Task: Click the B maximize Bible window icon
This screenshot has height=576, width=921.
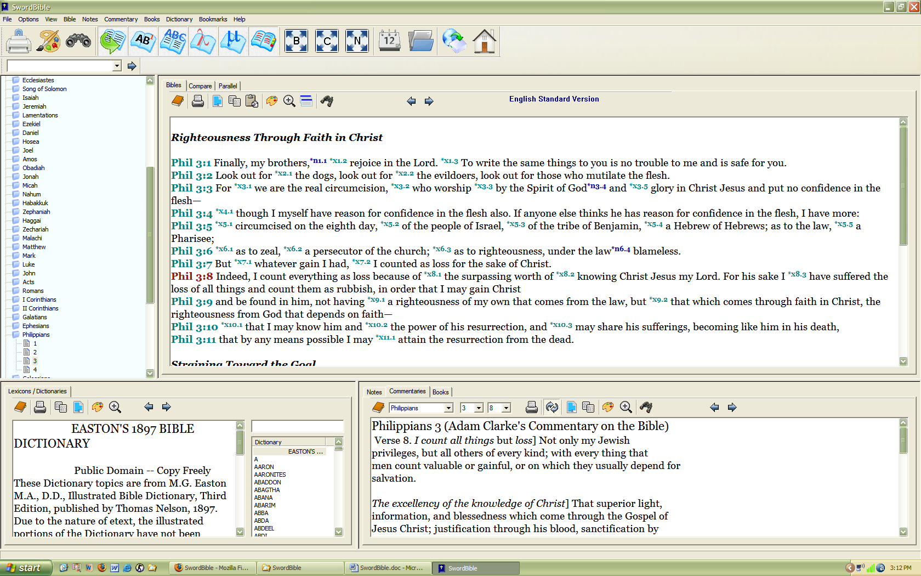Action: (x=296, y=41)
